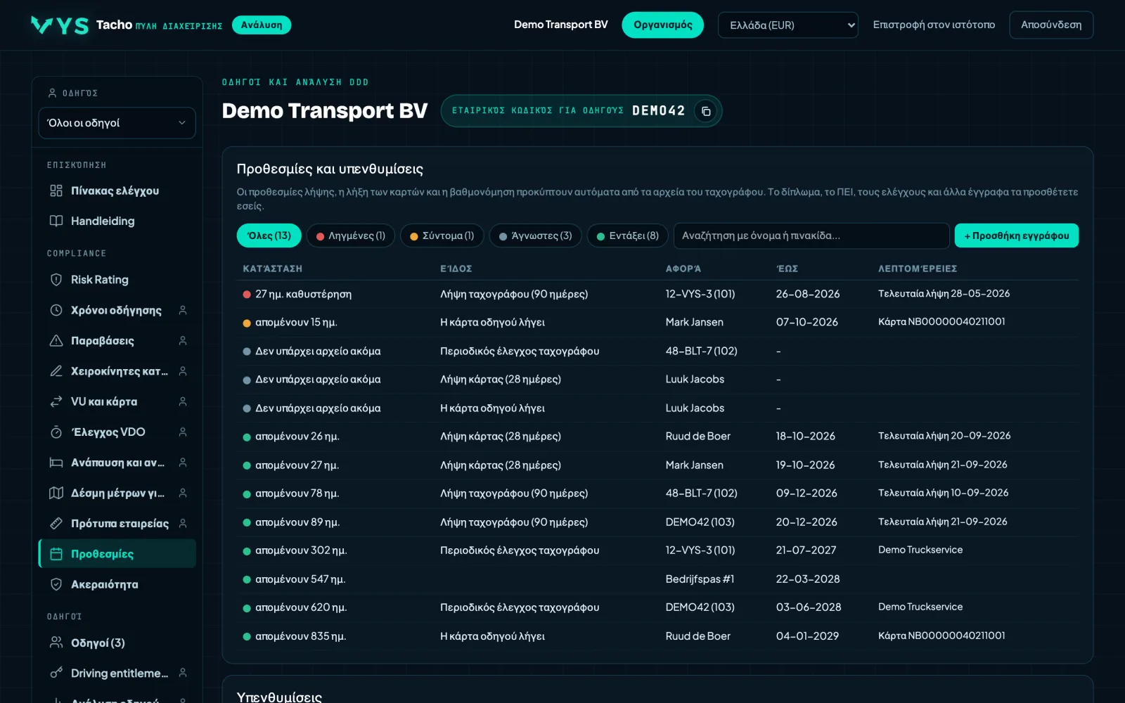
Task: Click the Προθεσμίες calendar icon
Action: (x=56, y=554)
